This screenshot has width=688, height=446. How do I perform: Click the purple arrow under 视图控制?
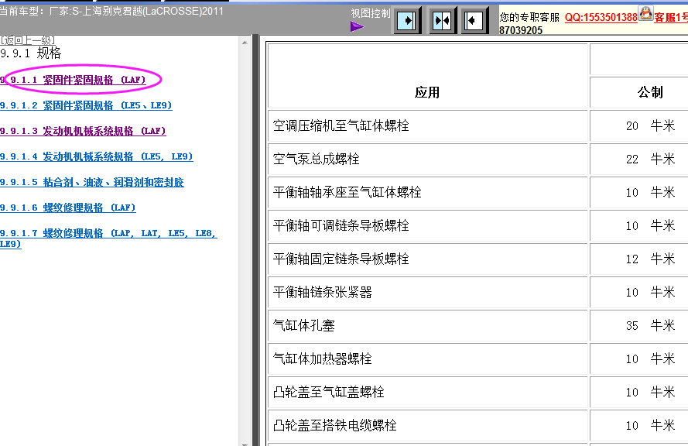point(358,27)
